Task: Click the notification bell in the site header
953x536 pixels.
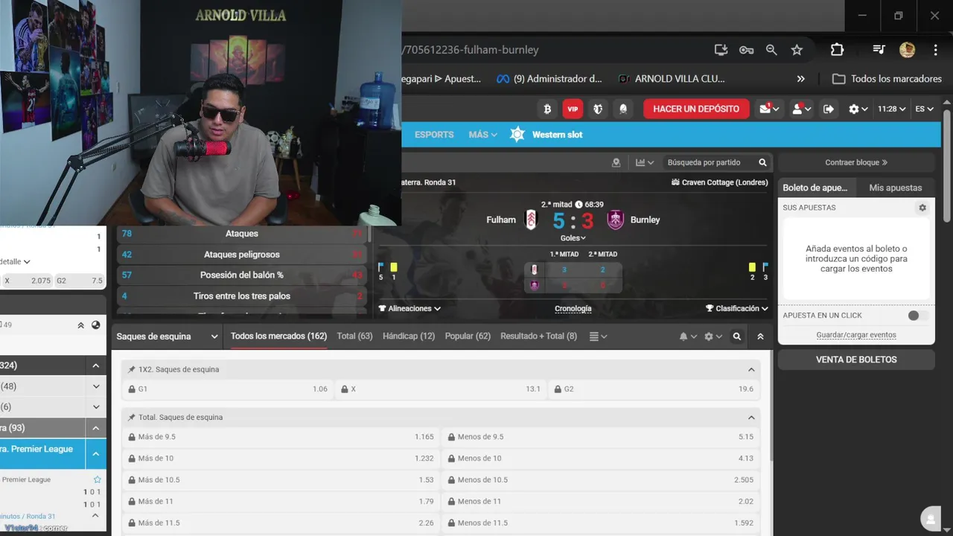Action: pos(623,109)
